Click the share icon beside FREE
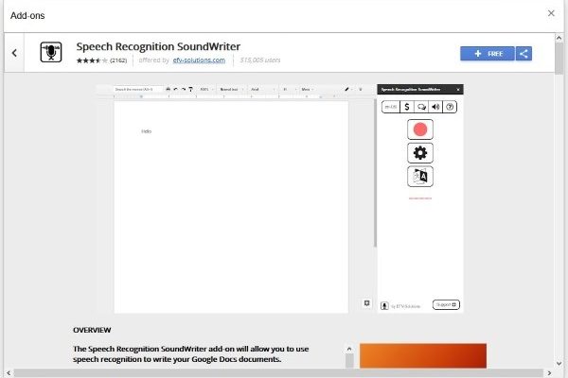Screen dimensions: 568x378 pyautogui.click(x=524, y=54)
